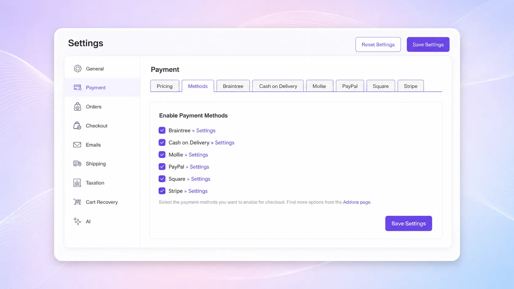
Task: Click the Checkout bag icon
Action: [x=77, y=126]
